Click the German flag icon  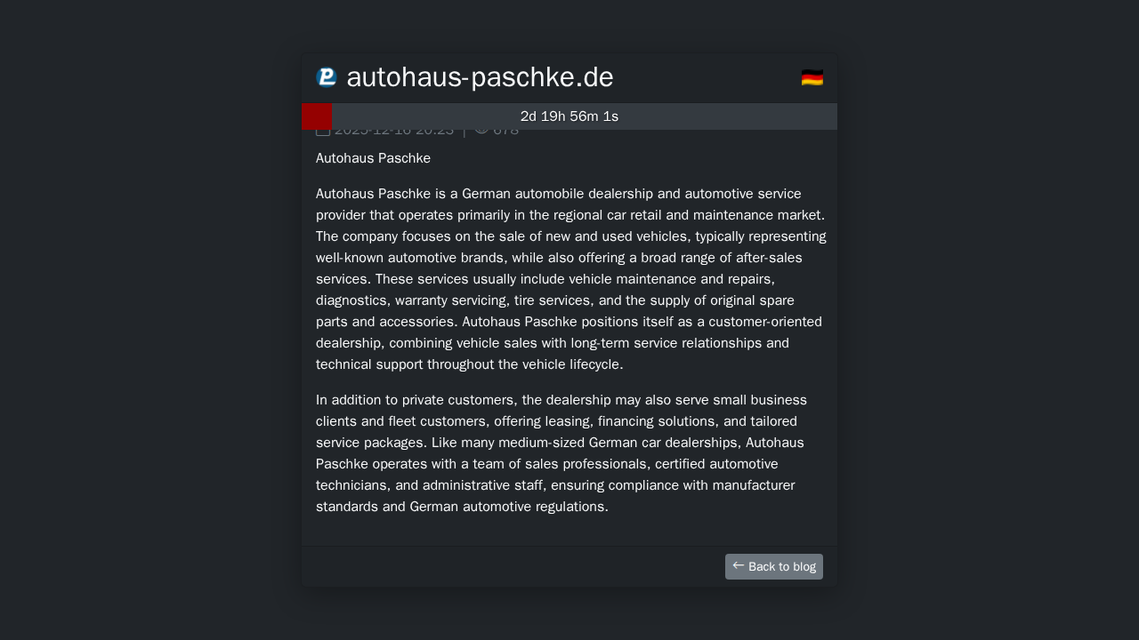(812, 77)
